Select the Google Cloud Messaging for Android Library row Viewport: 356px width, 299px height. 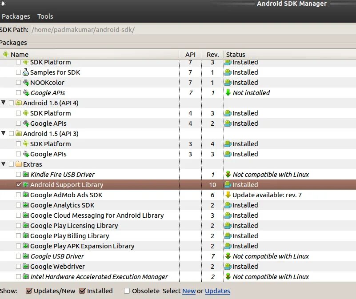[x=178, y=215]
